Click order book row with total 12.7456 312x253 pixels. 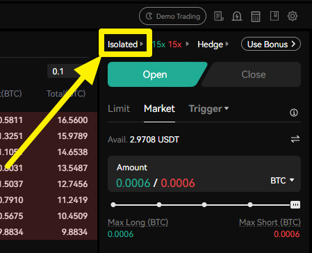pyautogui.click(x=49, y=184)
